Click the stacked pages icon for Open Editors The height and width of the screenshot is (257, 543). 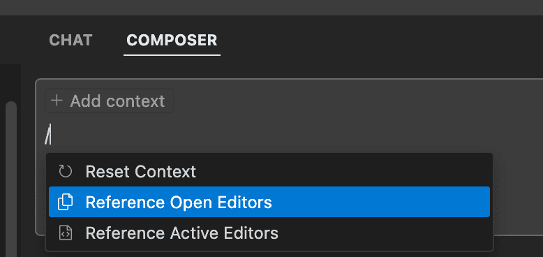(66, 202)
